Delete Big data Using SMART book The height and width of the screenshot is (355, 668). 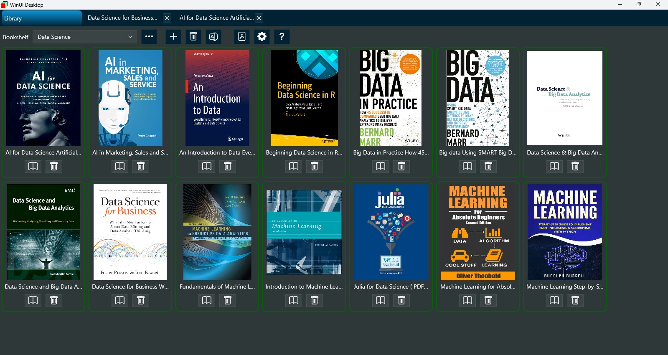(x=488, y=166)
